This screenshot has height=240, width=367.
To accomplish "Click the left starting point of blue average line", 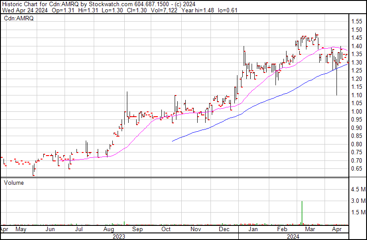I will click(172, 141).
